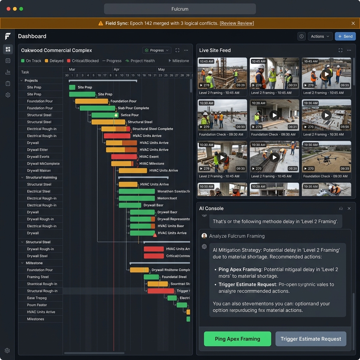360x360 pixels.
Task: Click the Structural Steel Complete progress bar
Action: [x=116, y=129]
